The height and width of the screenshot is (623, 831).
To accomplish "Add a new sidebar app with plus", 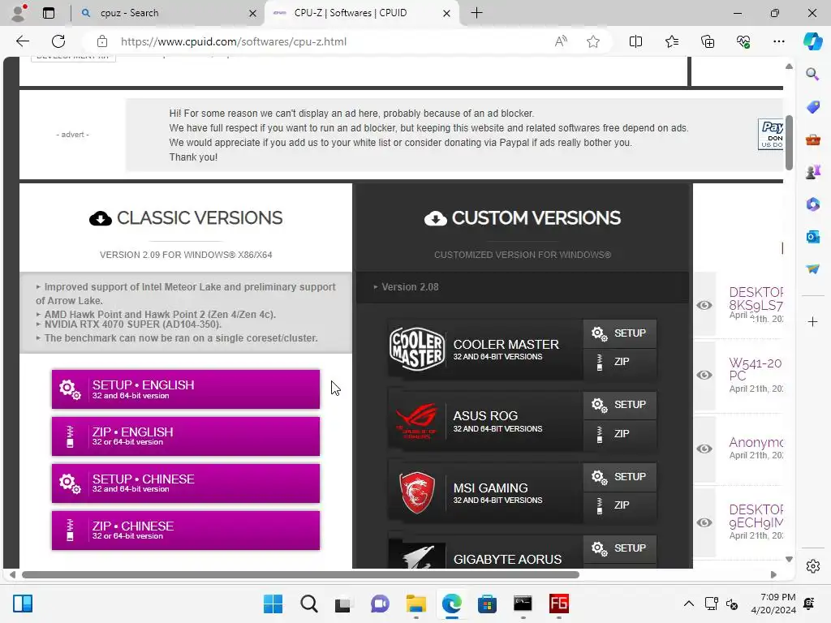I will [x=812, y=321].
